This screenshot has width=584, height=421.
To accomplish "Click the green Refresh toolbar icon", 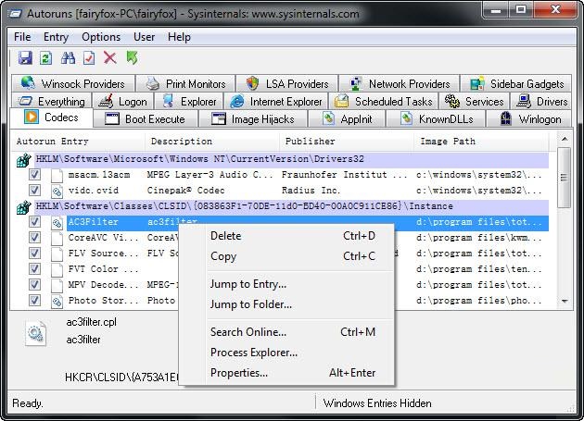I will tap(44, 58).
